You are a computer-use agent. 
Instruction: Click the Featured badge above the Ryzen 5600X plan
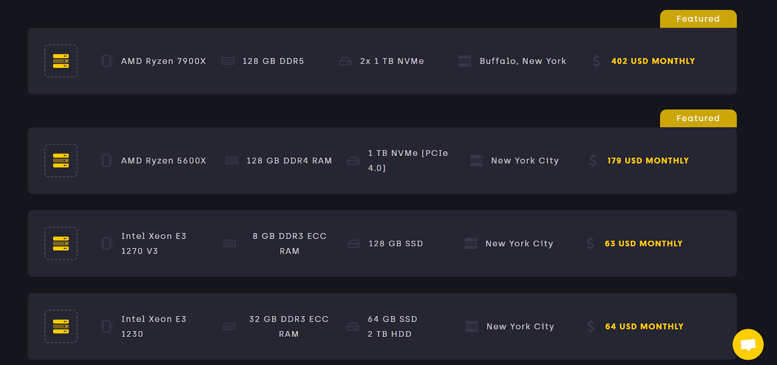pos(698,119)
